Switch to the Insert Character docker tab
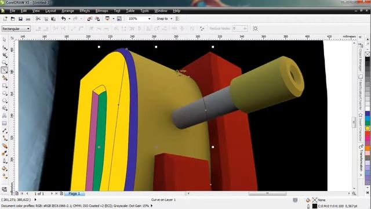 coord(361,127)
